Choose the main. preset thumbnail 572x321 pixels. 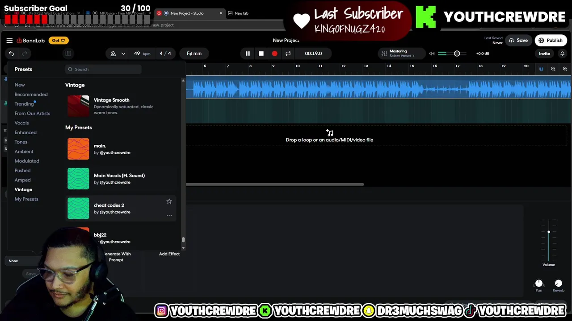click(78, 149)
